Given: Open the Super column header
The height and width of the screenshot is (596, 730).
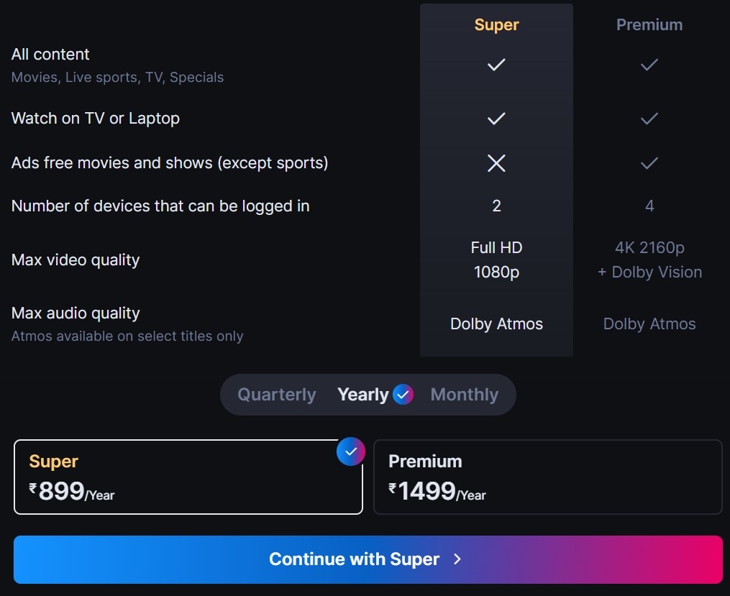Looking at the screenshot, I should tap(496, 24).
